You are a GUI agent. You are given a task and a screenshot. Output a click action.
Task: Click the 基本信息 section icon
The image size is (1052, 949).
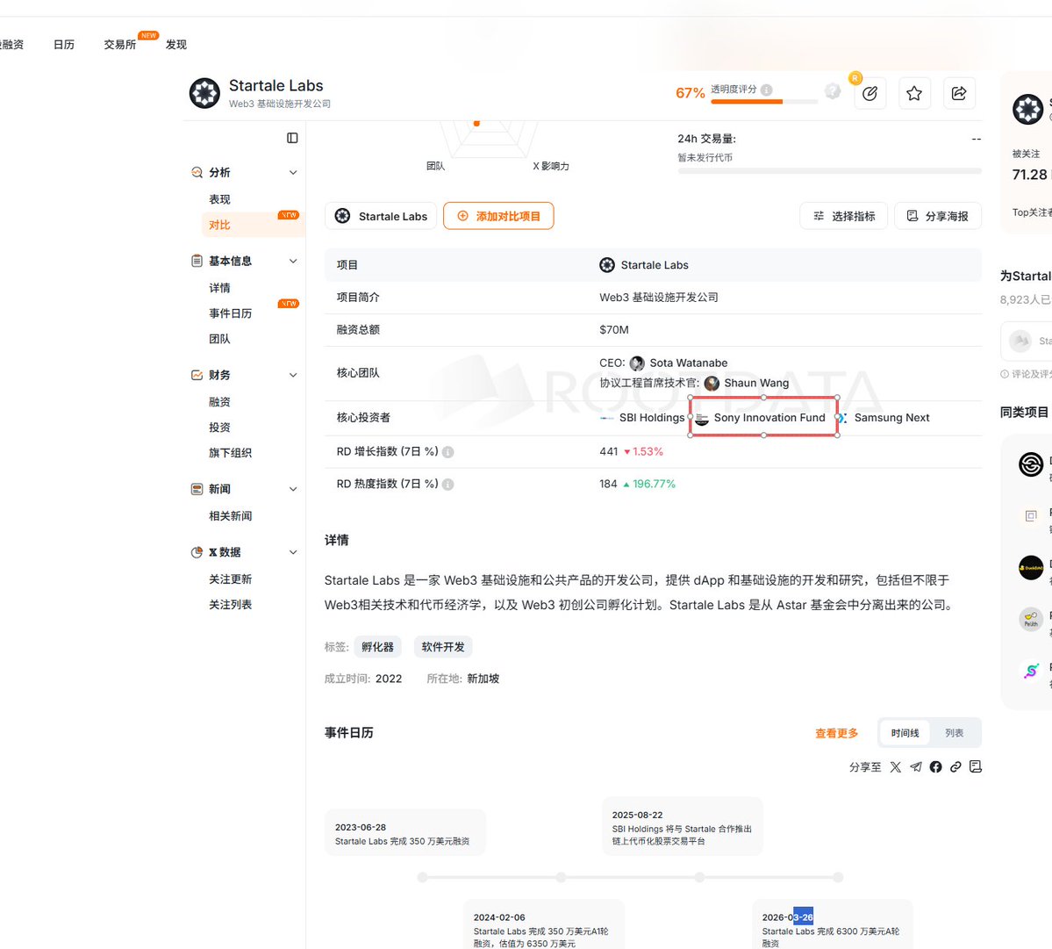coord(197,261)
